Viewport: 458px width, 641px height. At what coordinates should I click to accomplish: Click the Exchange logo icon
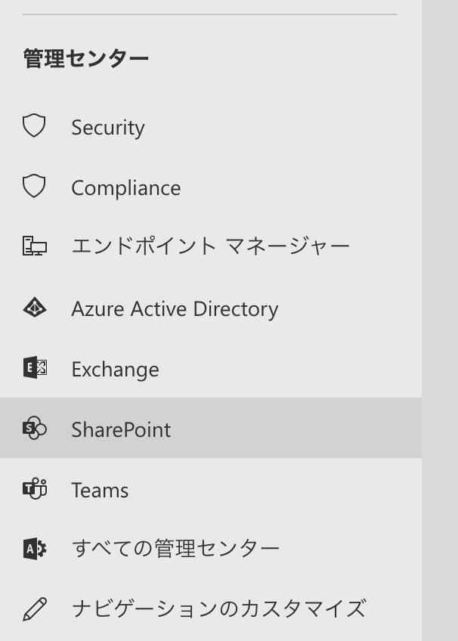34,368
